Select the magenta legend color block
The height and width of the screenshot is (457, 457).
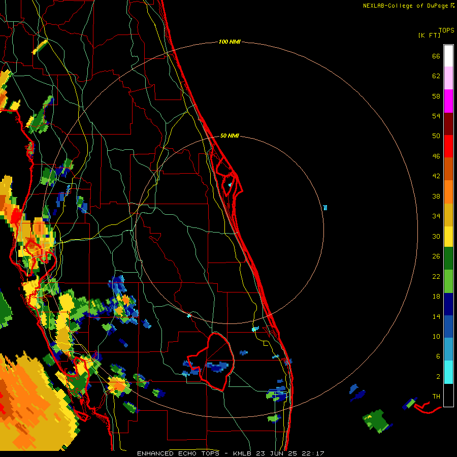tap(448, 101)
